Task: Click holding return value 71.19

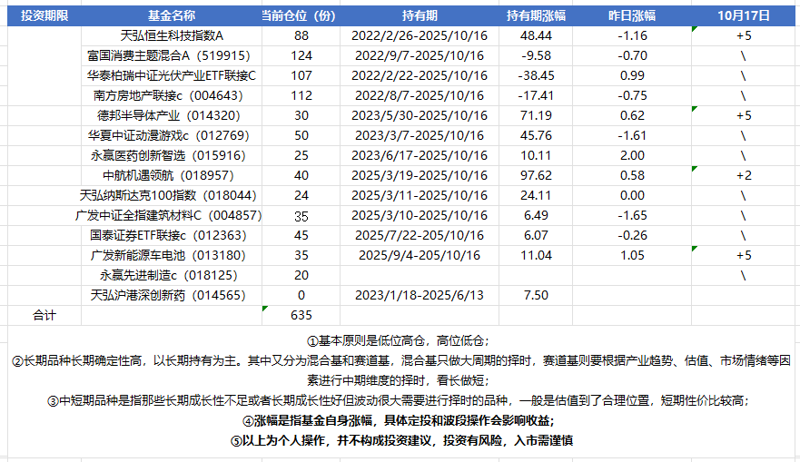Action: click(x=536, y=115)
